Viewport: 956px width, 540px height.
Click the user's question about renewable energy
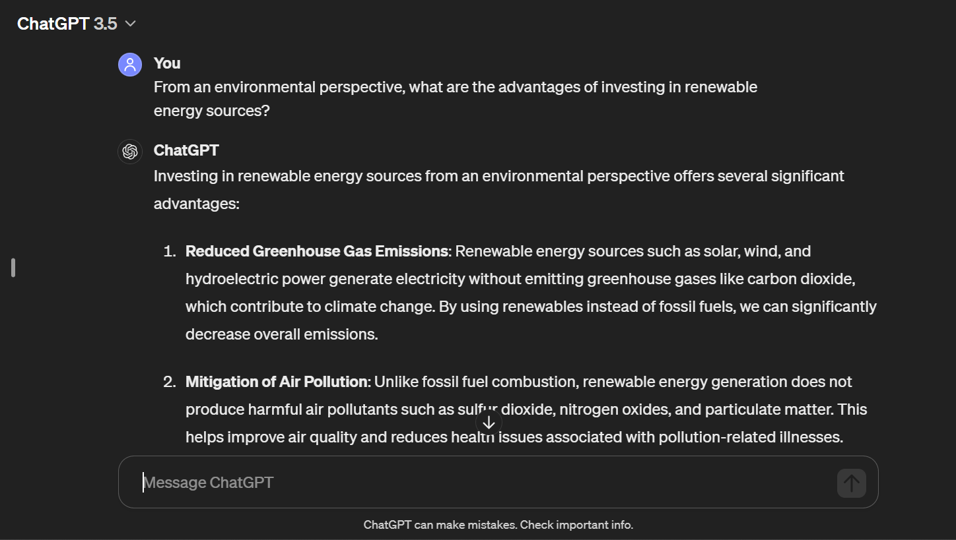pyautogui.click(x=456, y=99)
